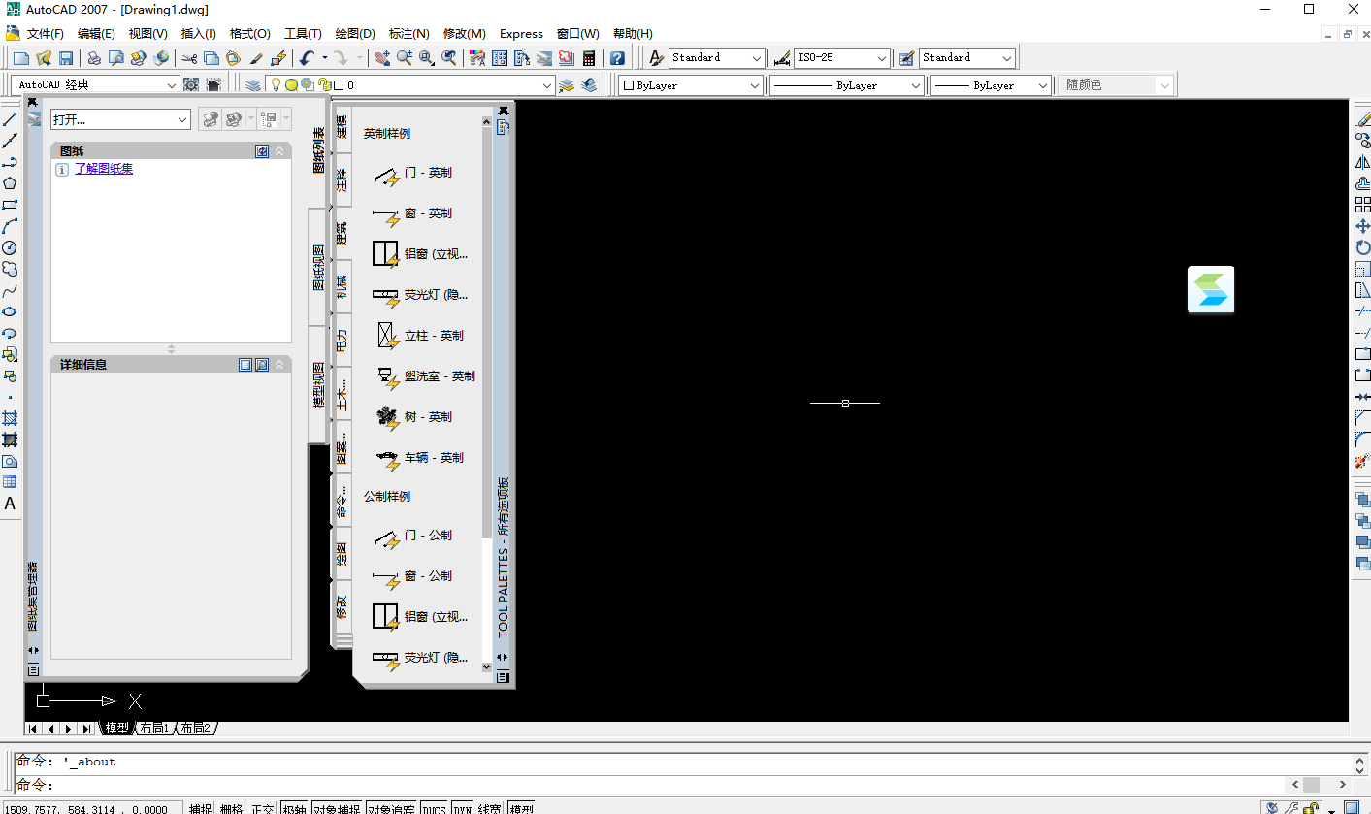Collapse the 详细信息 panel chevron
Viewport: 1371px width, 814px height.
[280, 365]
